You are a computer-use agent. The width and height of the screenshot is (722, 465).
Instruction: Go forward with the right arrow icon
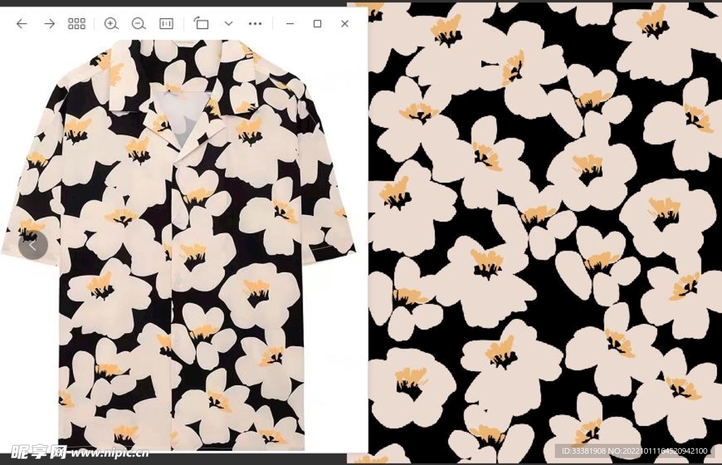pyautogui.click(x=49, y=24)
